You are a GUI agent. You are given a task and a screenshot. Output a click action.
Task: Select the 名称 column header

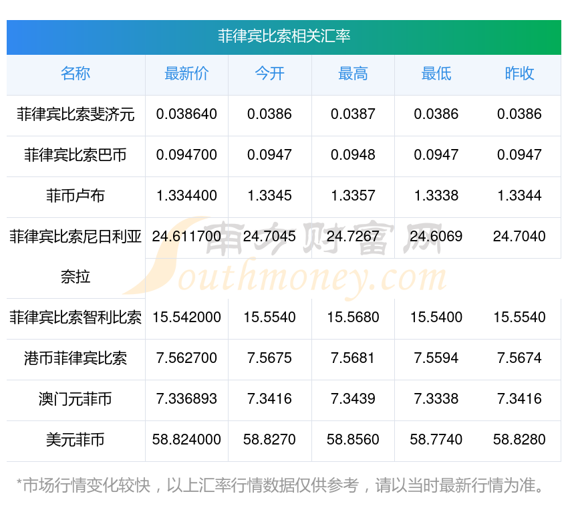[76, 74]
